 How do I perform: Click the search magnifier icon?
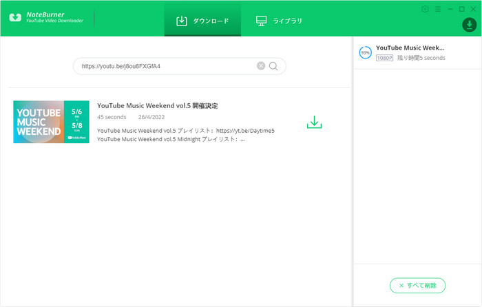pyautogui.click(x=273, y=66)
